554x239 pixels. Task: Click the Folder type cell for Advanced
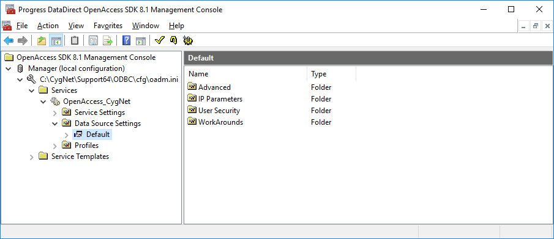(321, 87)
